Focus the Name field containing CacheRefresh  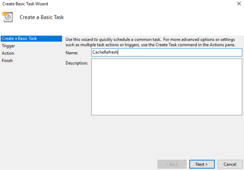[x=166, y=52]
